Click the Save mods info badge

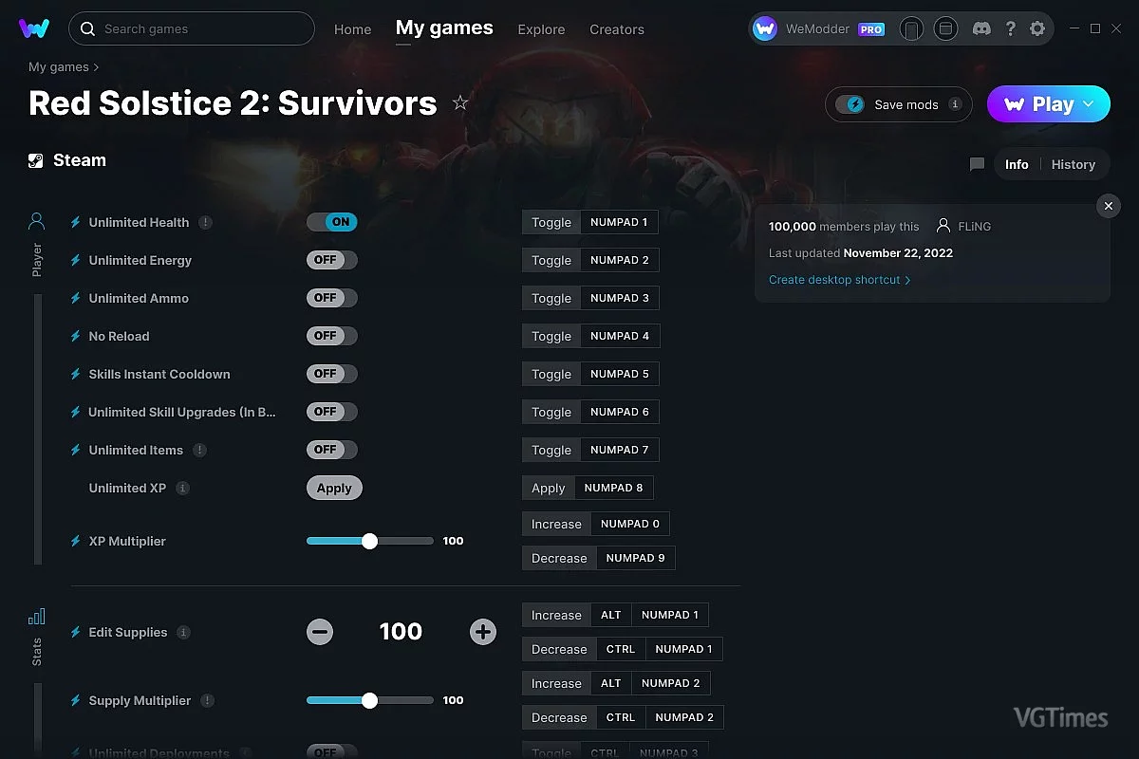click(x=955, y=104)
